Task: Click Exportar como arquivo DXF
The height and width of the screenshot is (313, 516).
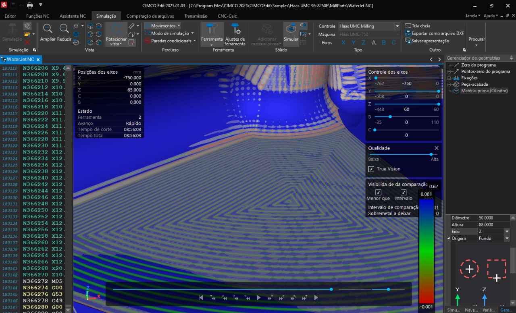Action: (435, 33)
